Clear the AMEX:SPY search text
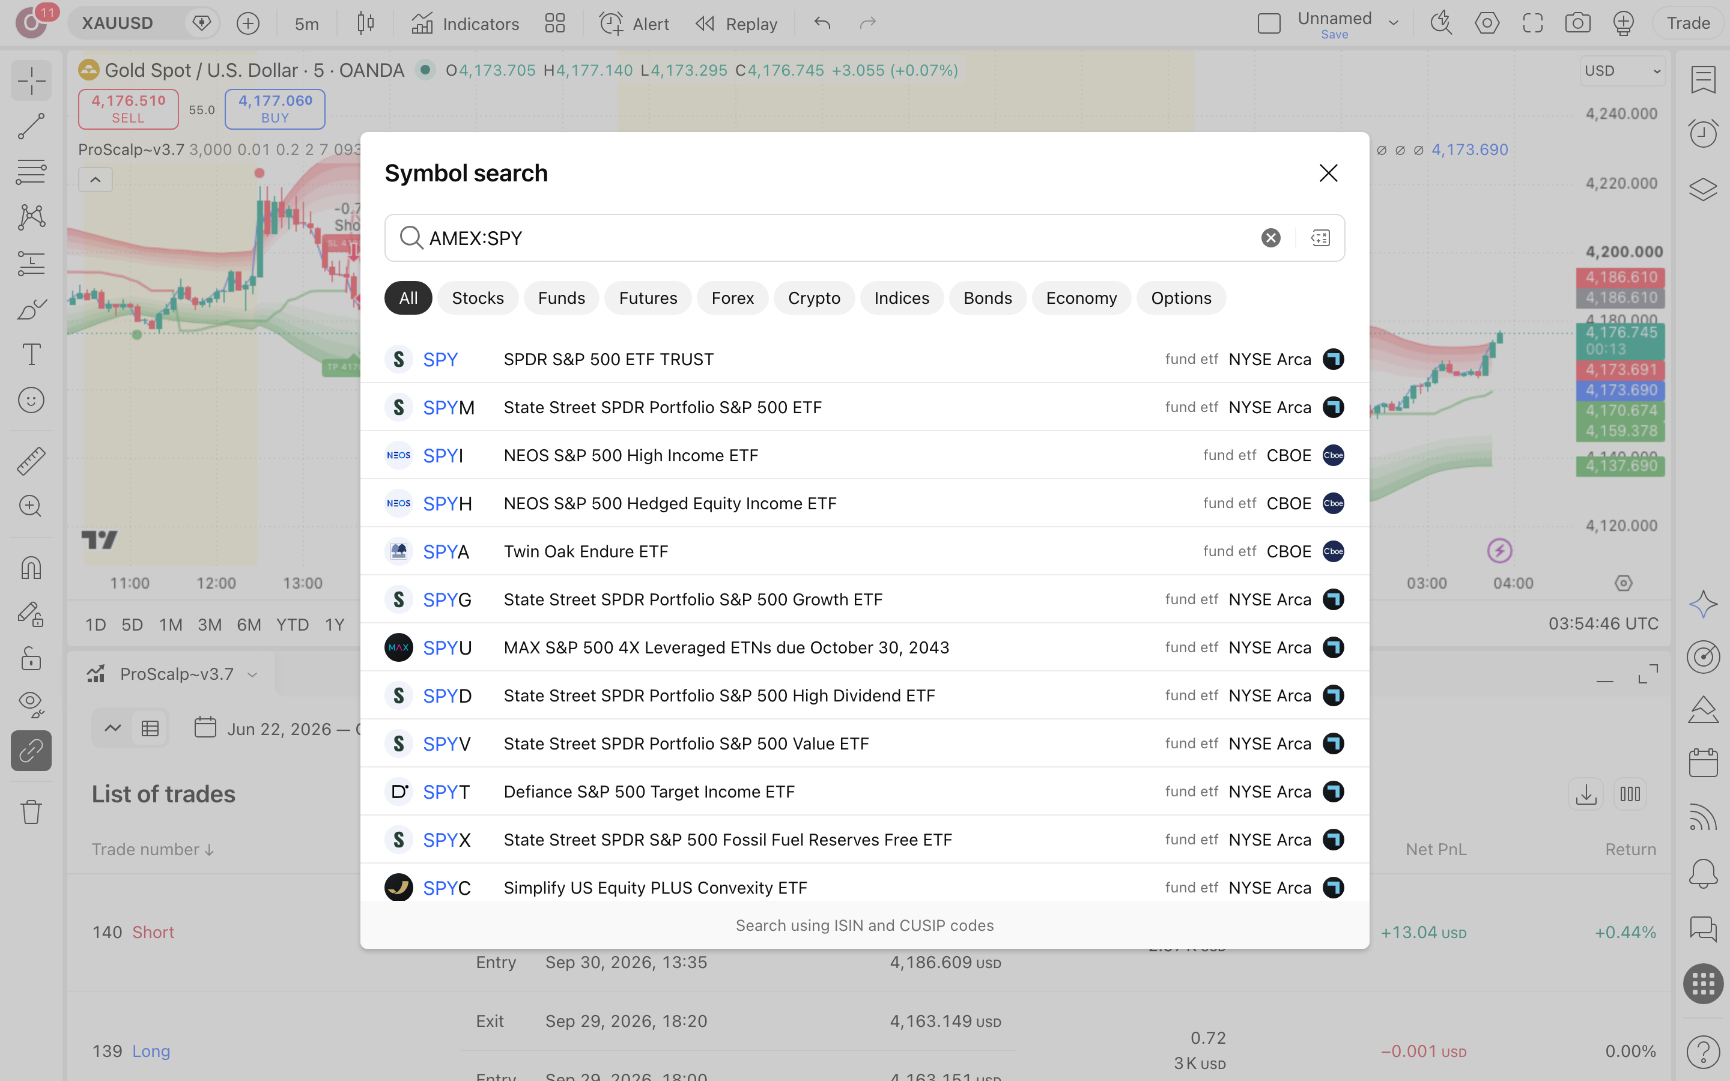Viewport: 1730px width, 1081px height. click(1270, 237)
